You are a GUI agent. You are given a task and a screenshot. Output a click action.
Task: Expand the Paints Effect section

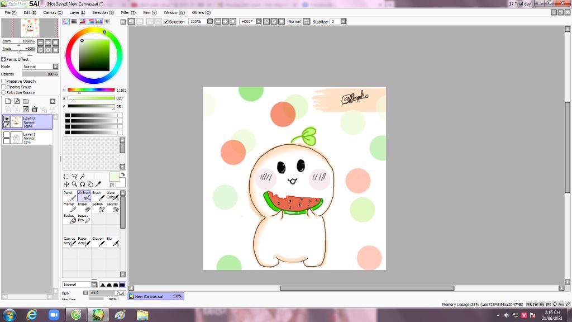3,59
